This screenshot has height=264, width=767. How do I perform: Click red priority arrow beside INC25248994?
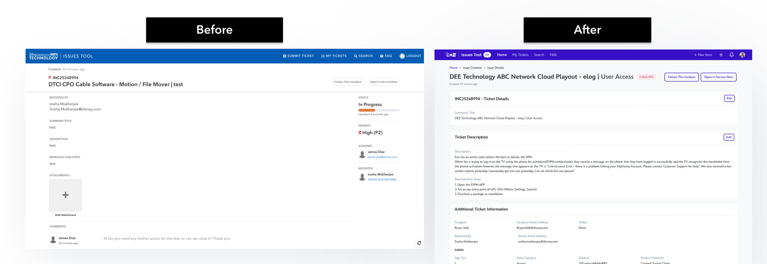(50, 77)
